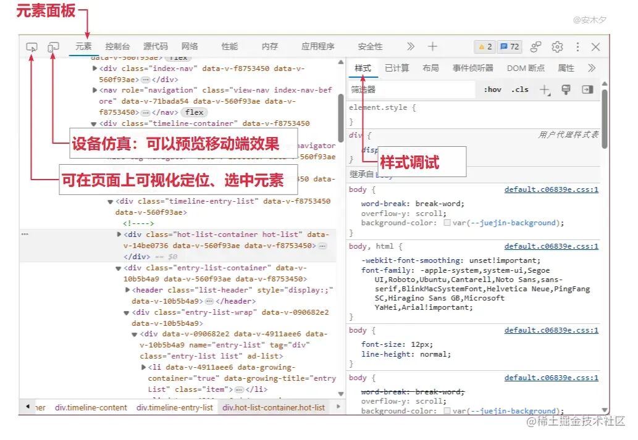Screen dimensions: 638x440
Task: Open the 应用程序 tab
Action: [318, 46]
